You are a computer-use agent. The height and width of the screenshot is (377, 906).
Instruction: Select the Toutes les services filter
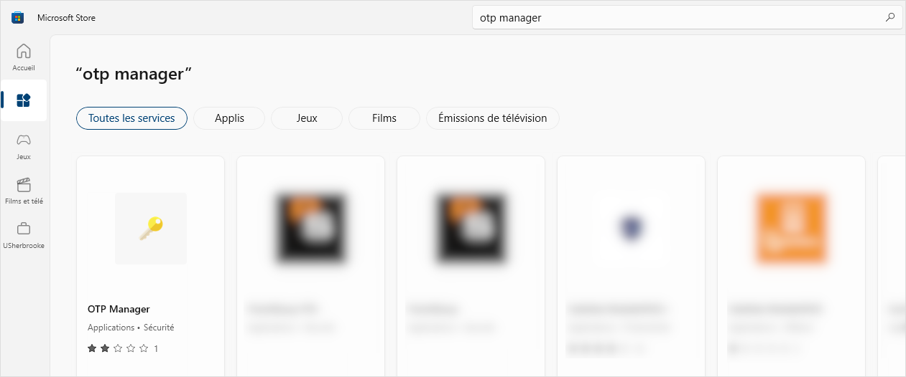coord(131,118)
